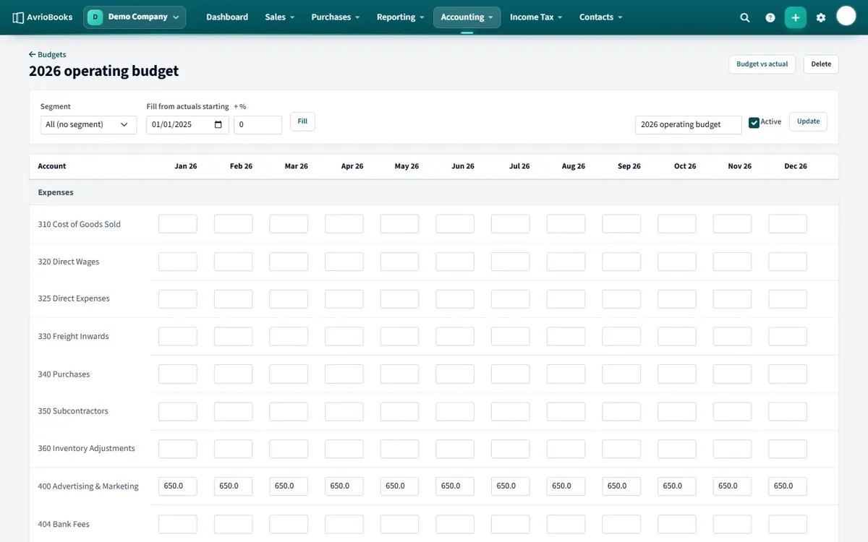
Task: Click Feb 26 cell for Inventory Adjustments
Action: pyautogui.click(x=233, y=449)
